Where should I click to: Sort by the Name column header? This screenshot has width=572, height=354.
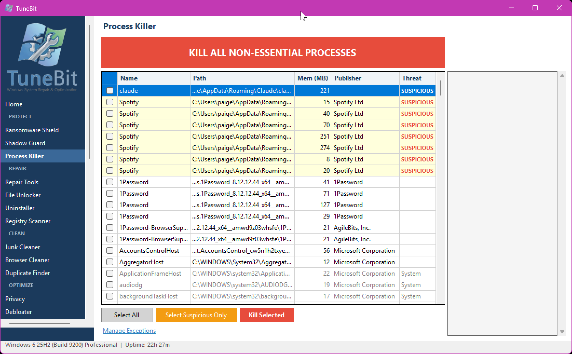(x=154, y=78)
